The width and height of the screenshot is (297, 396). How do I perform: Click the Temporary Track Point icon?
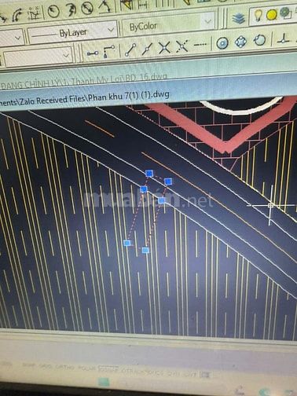[93, 53]
